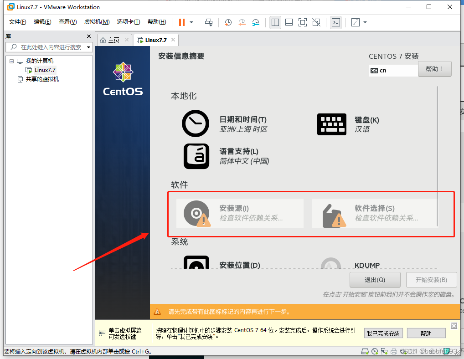Collapse the 我的计算机 tree node

tap(11, 61)
